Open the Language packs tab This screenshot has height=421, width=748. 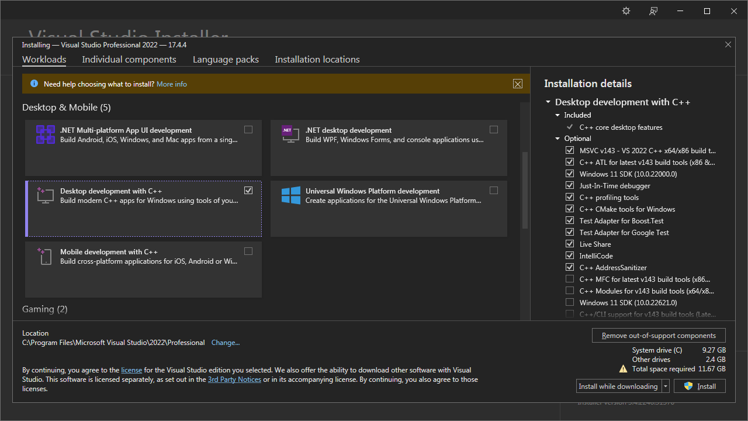click(x=226, y=60)
